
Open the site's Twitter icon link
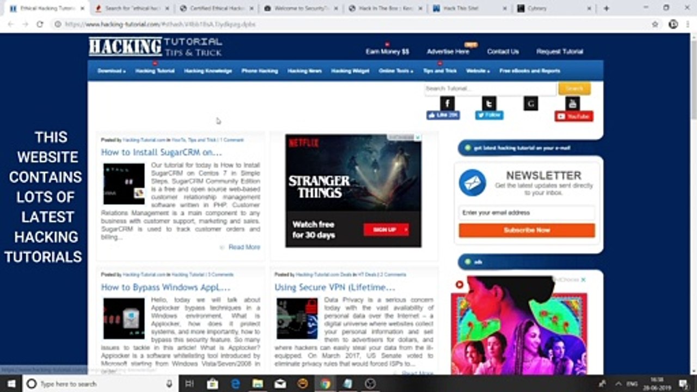489,103
